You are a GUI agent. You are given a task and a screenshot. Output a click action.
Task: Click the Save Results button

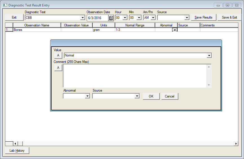pyautogui.click(x=203, y=17)
